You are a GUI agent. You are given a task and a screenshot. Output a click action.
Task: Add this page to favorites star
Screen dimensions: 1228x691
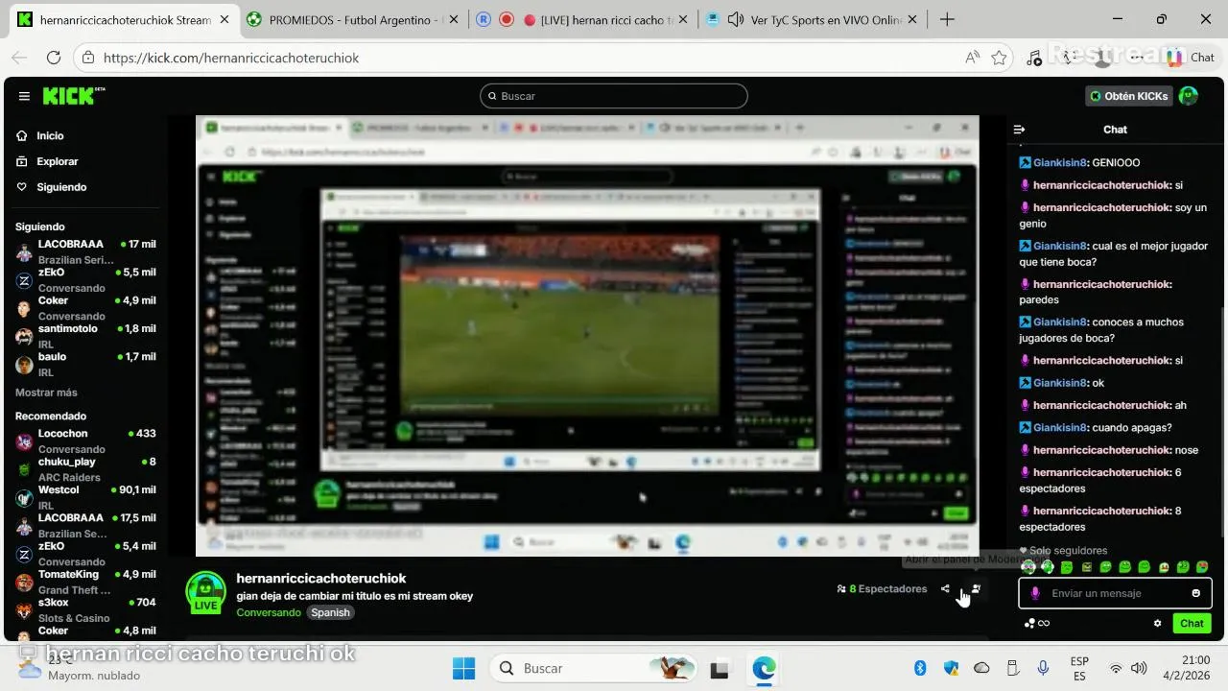click(999, 58)
